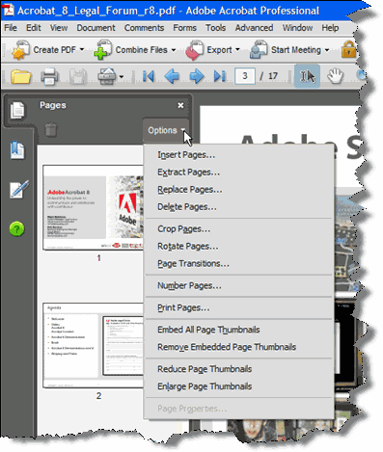Go to next page arrow
The height and width of the screenshot is (452, 383).
(x=197, y=76)
